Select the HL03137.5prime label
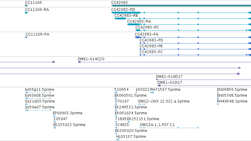Image resolution: width=251 pixels, height=141 pixels. pyautogui.click(x=131, y=137)
